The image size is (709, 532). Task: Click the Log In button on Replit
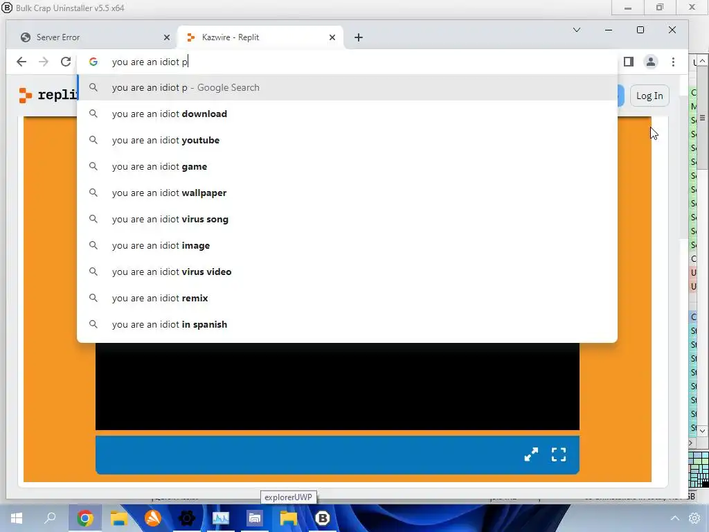pyautogui.click(x=649, y=96)
